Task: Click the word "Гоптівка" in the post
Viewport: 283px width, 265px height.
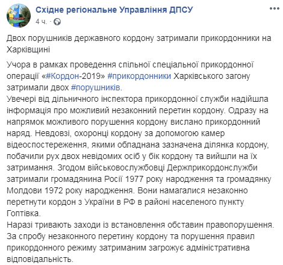Action: click(x=22, y=214)
